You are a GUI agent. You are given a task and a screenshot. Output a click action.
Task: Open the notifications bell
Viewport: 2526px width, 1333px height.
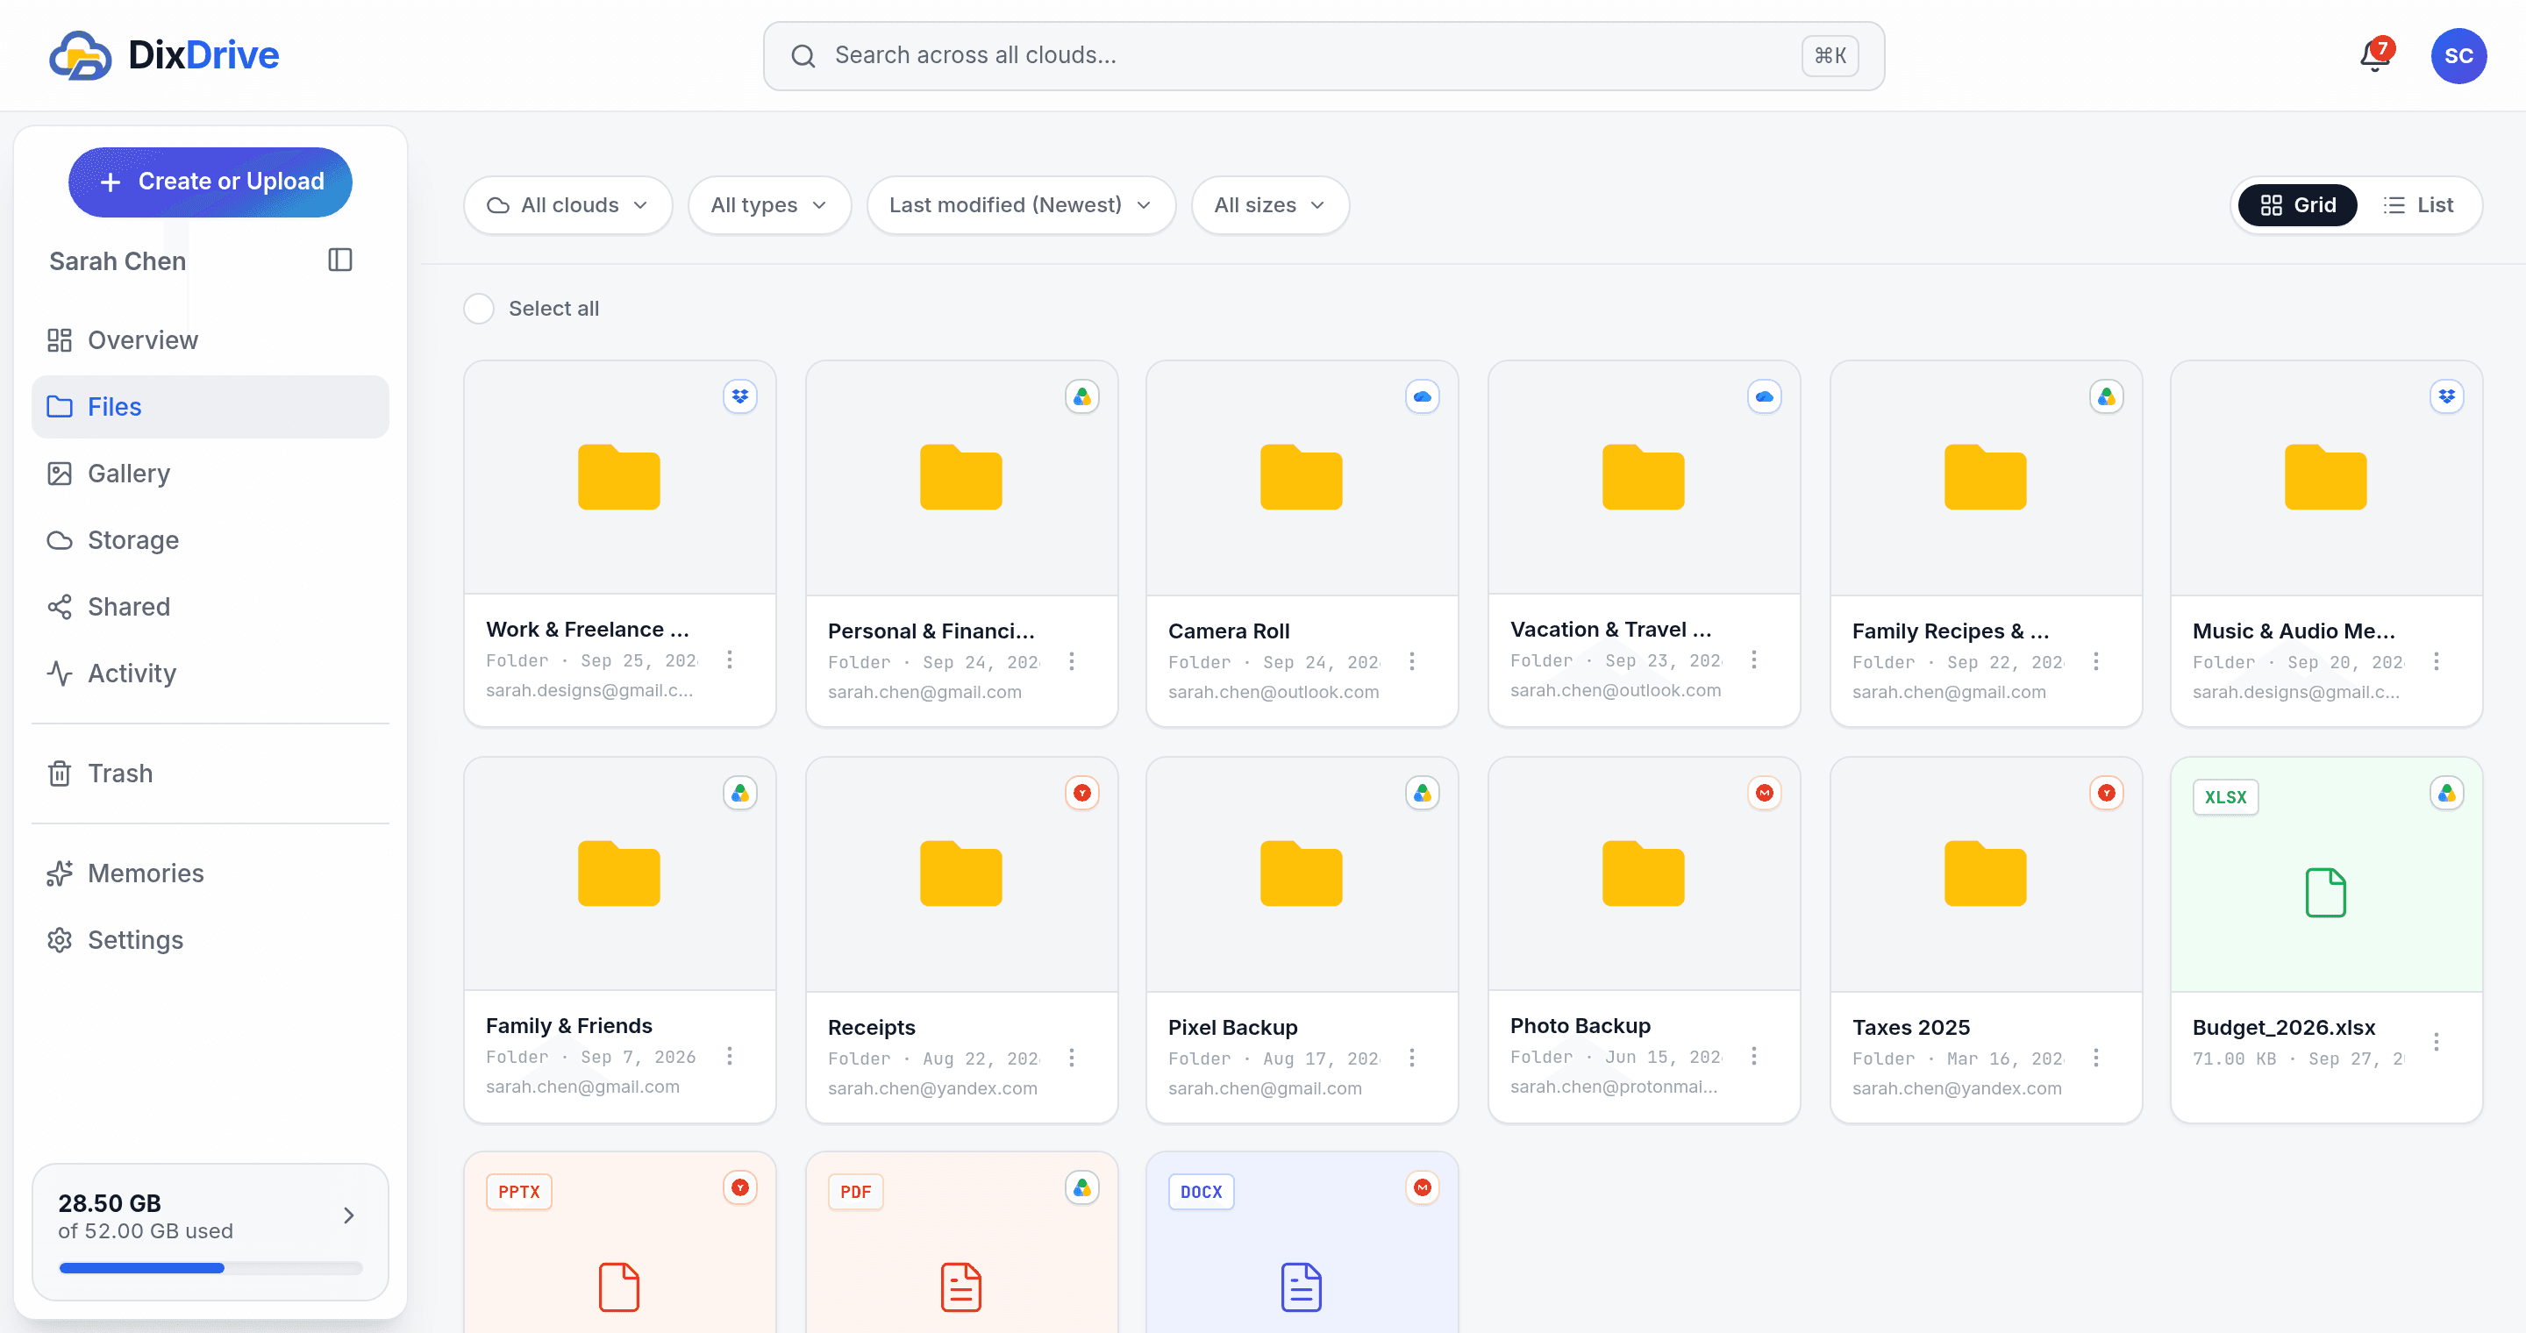pos(2375,56)
